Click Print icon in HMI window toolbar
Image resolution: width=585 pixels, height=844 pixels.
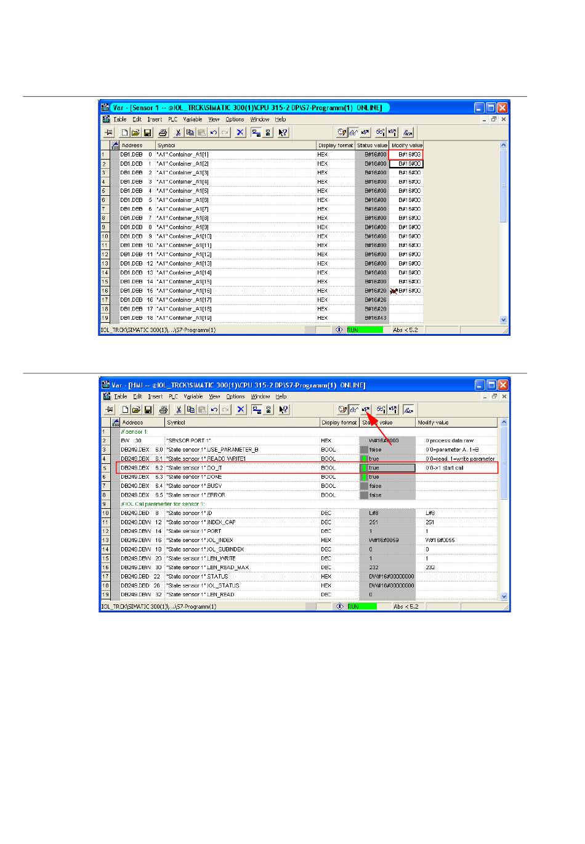click(163, 410)
